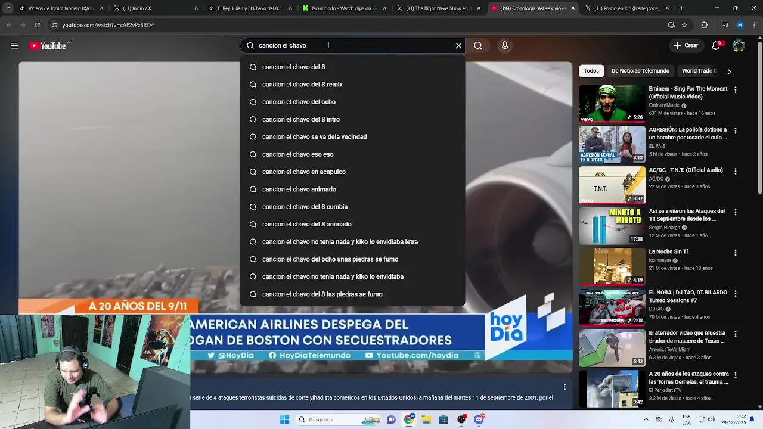Viewport: 763px width, 429px height.
Task: Open the YouTube account avatar menu
Action: point(739,46)
